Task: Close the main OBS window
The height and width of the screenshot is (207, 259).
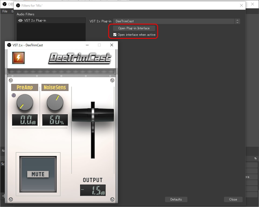Action: [252, 4]
